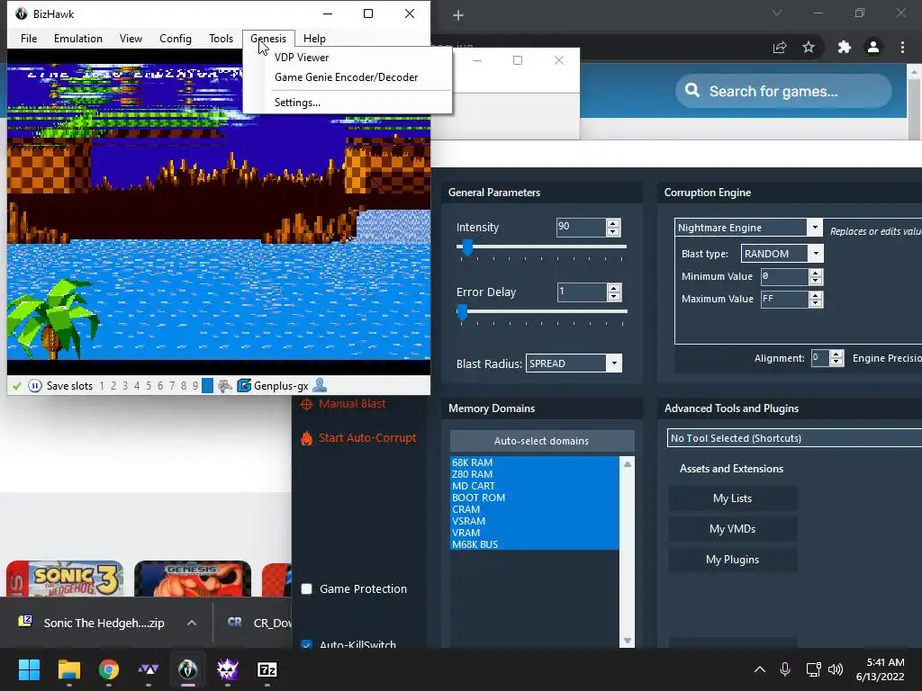Viewport: 922px width, 691px height.
Task: Click the Manual Blast crosshair icon
Action: point(306,404)
